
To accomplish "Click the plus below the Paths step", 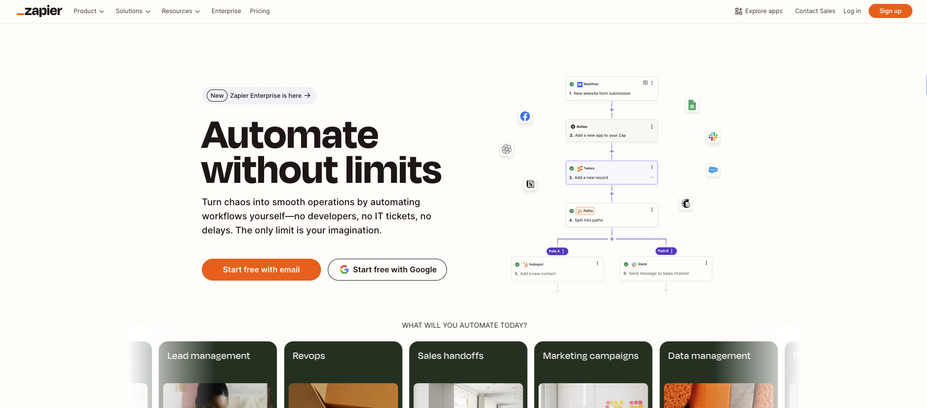I will click(x=612, y=239).
